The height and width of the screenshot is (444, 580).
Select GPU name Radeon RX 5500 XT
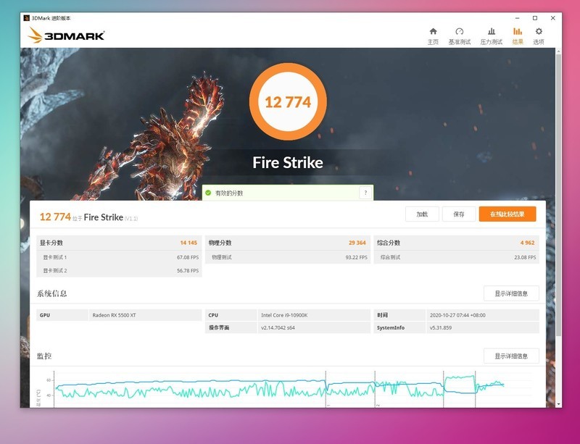[x=114, y=315]
